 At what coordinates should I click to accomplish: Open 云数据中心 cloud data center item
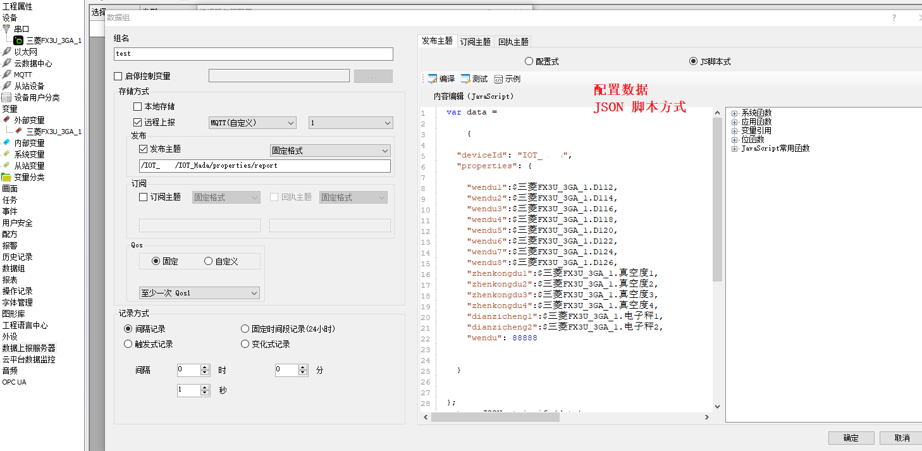coord(33,63)
